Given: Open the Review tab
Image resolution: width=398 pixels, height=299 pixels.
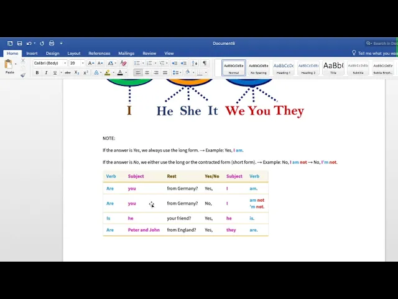Looking at the screenshot, I should [x=149, y=54].
